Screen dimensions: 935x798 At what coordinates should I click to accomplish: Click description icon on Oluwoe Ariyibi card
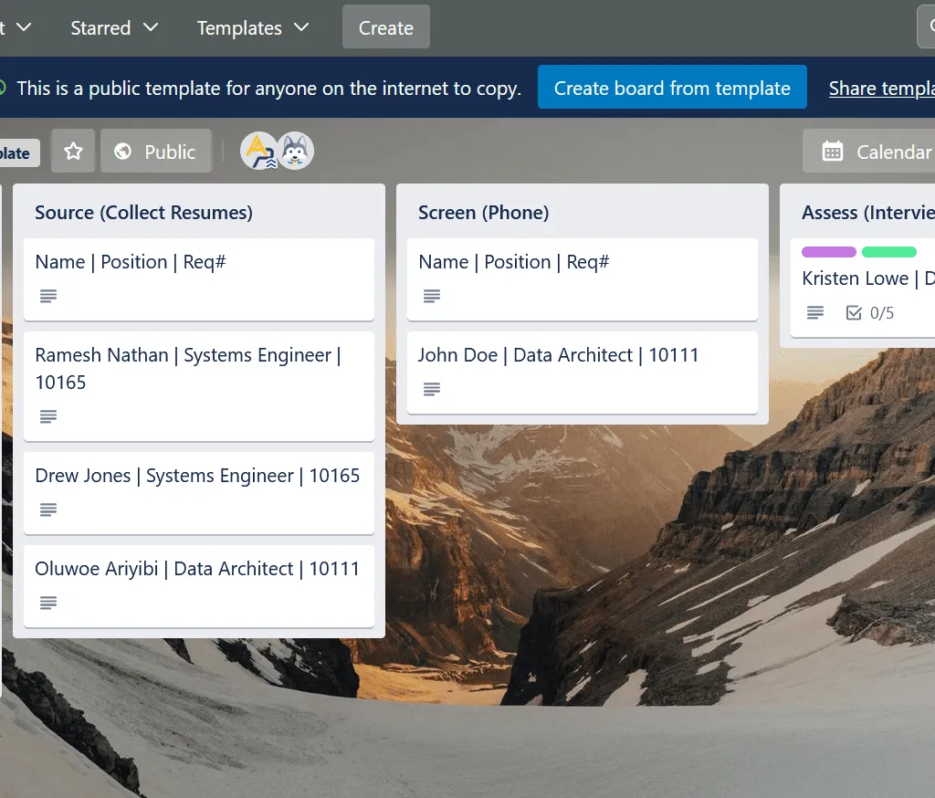point(48,603)
